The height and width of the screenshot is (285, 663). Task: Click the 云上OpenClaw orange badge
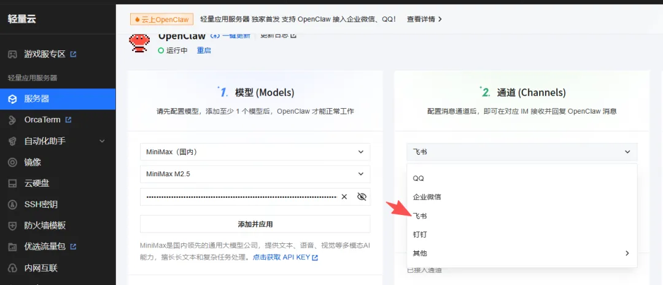[x=162, y=20]
